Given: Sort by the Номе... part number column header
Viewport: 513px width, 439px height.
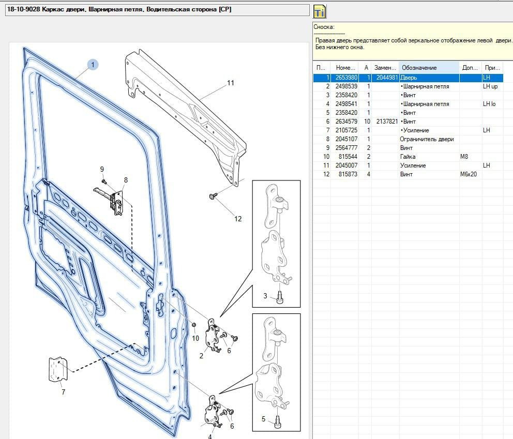Looking at the screenshot, I should 345,68.
